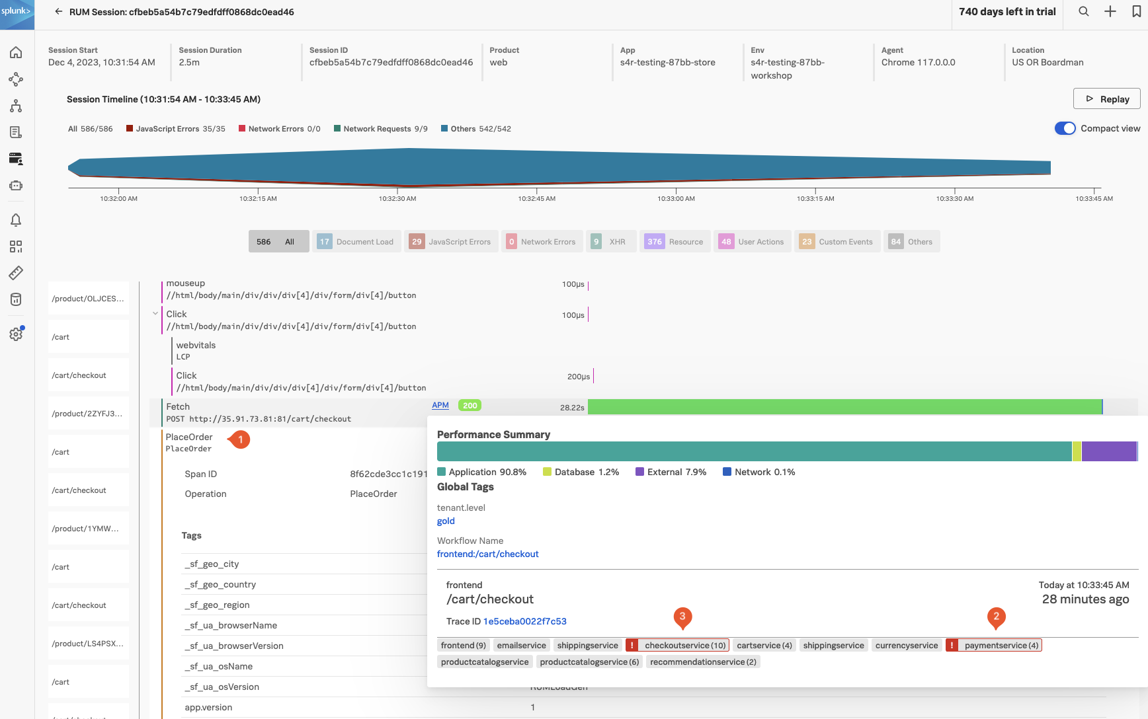
Task: Click the cartservice (4) service tag
Action: point(764,645)
